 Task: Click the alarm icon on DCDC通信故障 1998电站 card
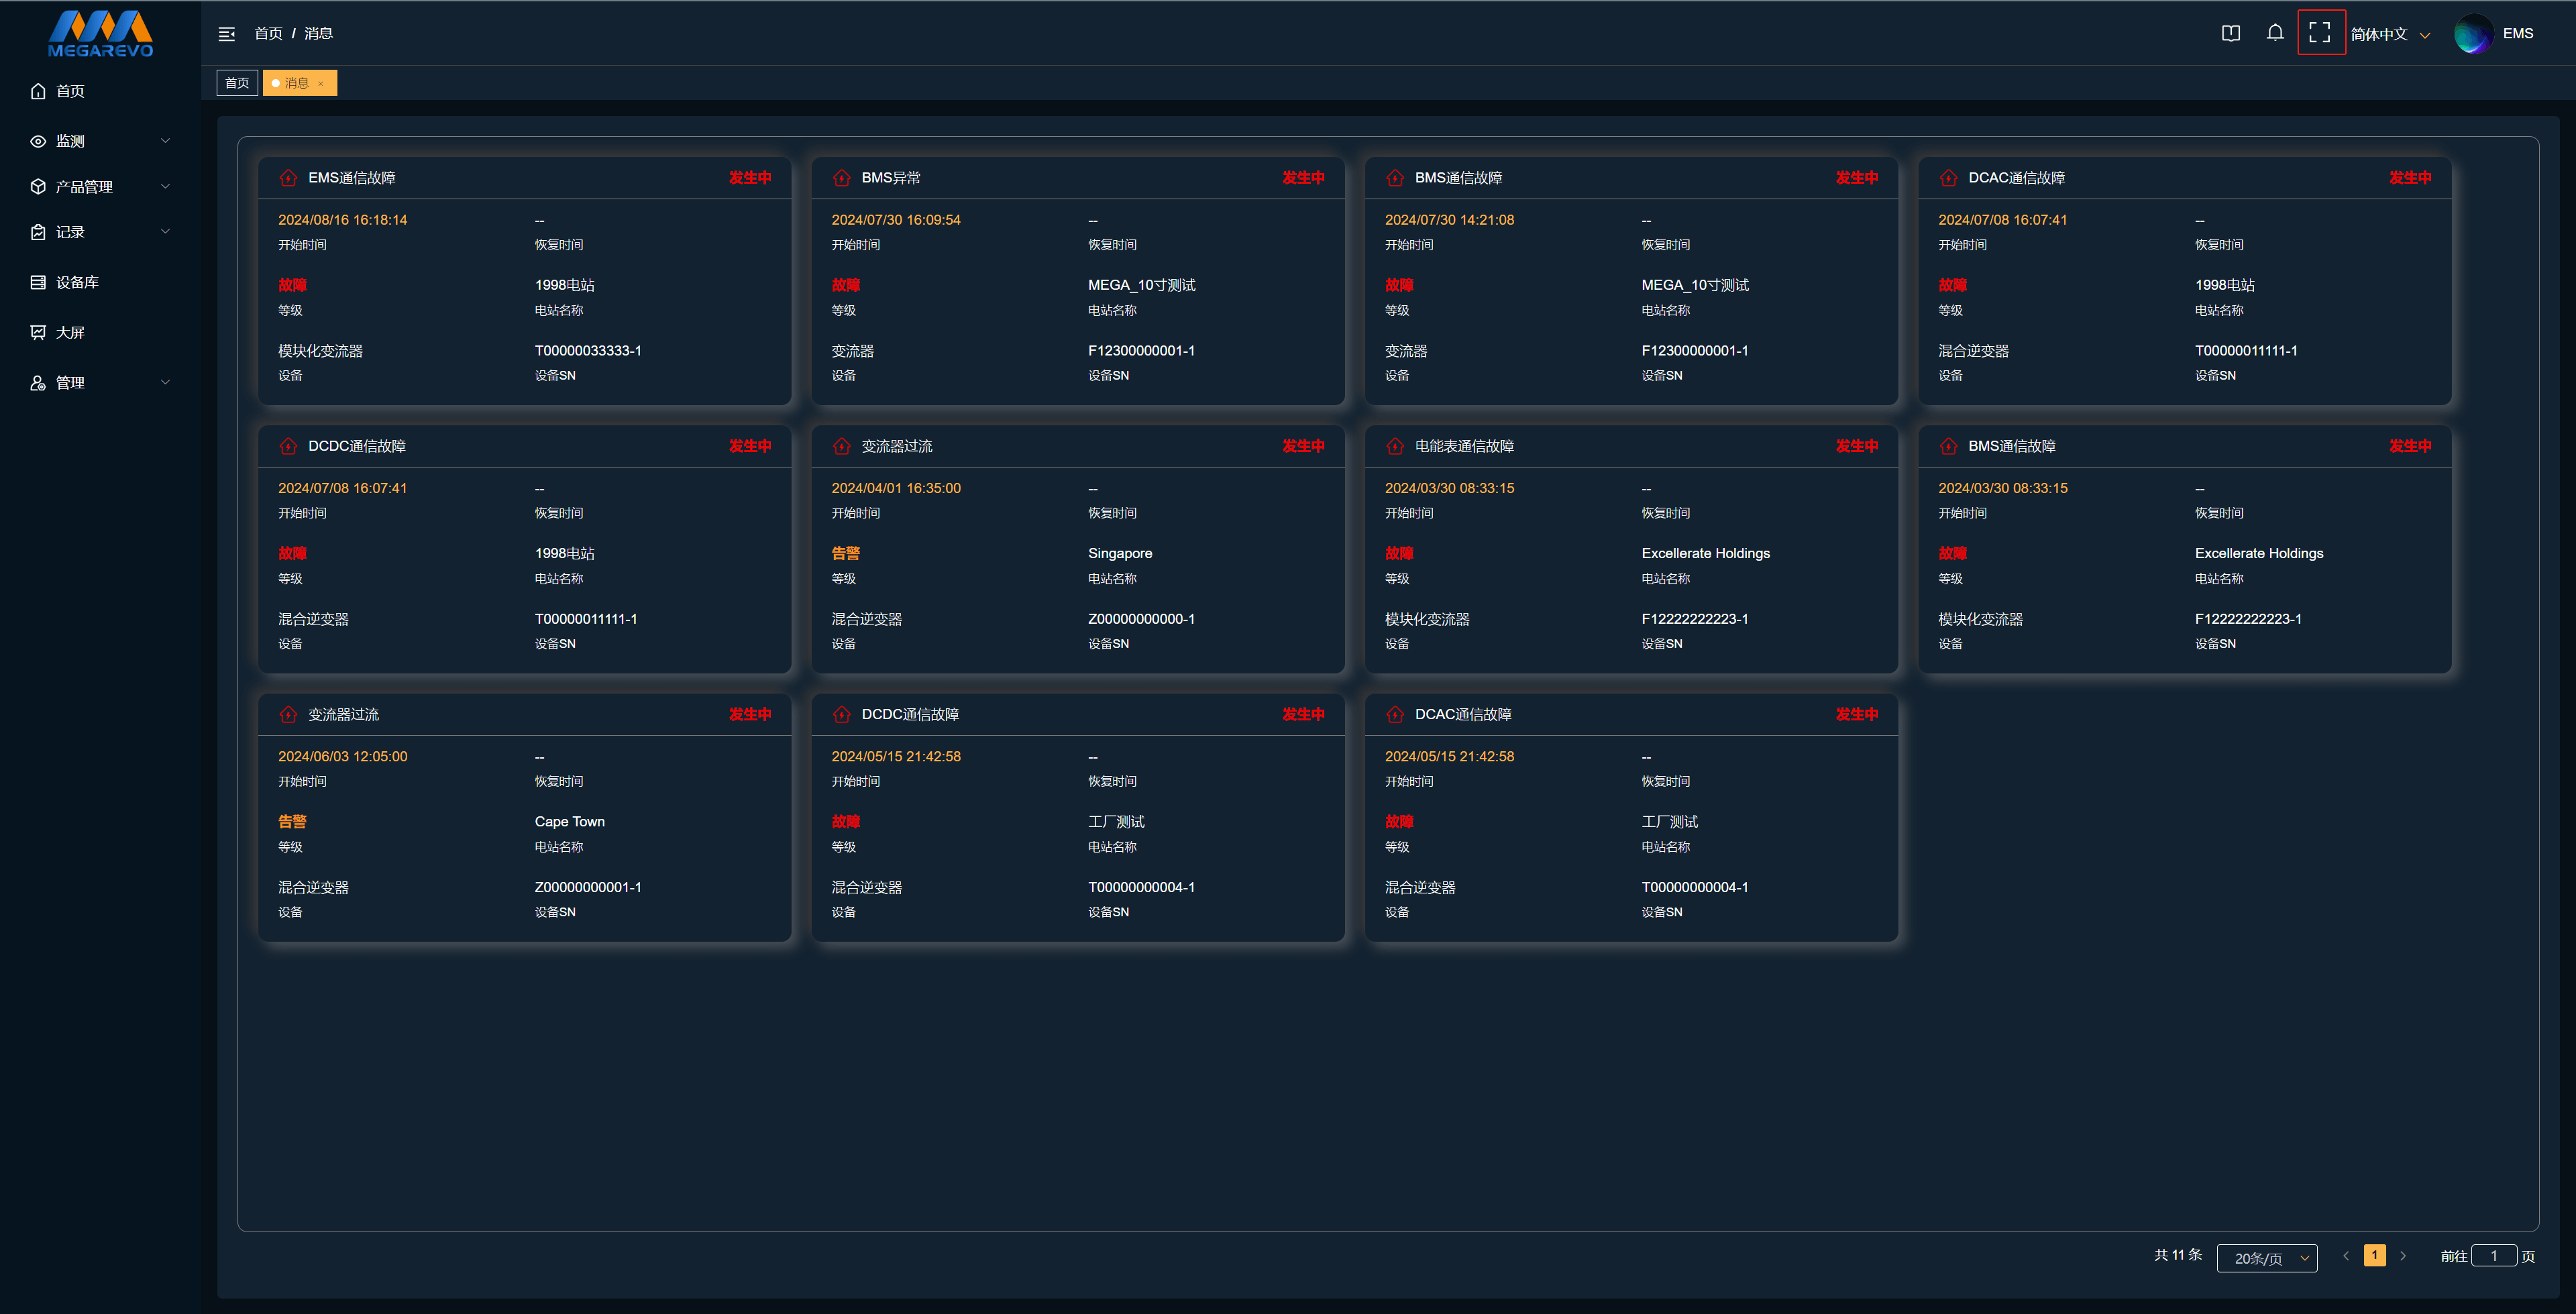click(288, 446)
